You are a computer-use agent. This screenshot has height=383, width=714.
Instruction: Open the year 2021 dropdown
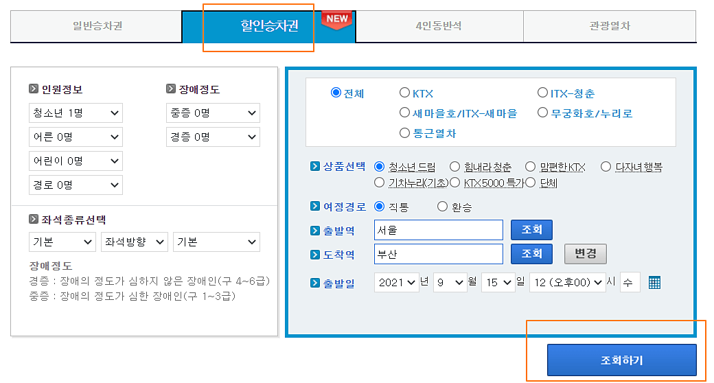397,282
